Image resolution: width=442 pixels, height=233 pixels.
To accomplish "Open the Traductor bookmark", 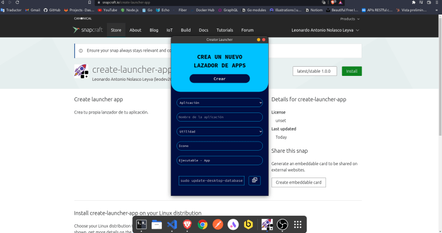I will [x=11, y=10].
